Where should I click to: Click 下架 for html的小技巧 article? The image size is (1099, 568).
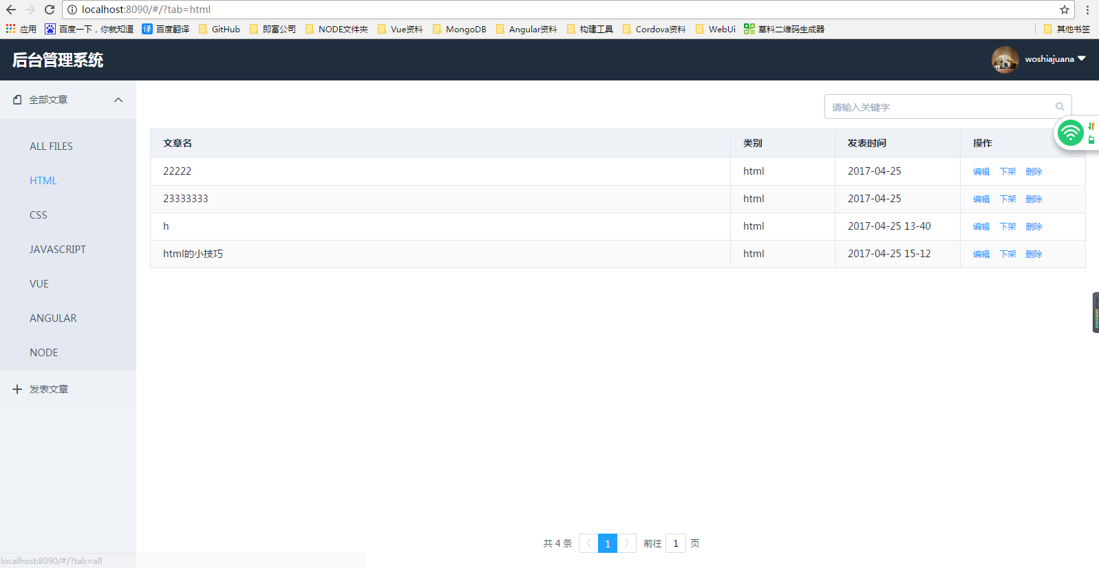click(1007, 254)
